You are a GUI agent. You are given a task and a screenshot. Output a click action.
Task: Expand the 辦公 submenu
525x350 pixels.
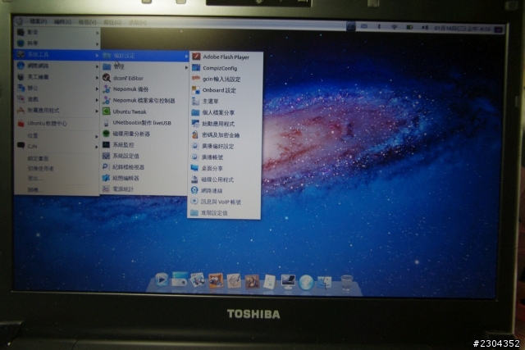point(57,88)
